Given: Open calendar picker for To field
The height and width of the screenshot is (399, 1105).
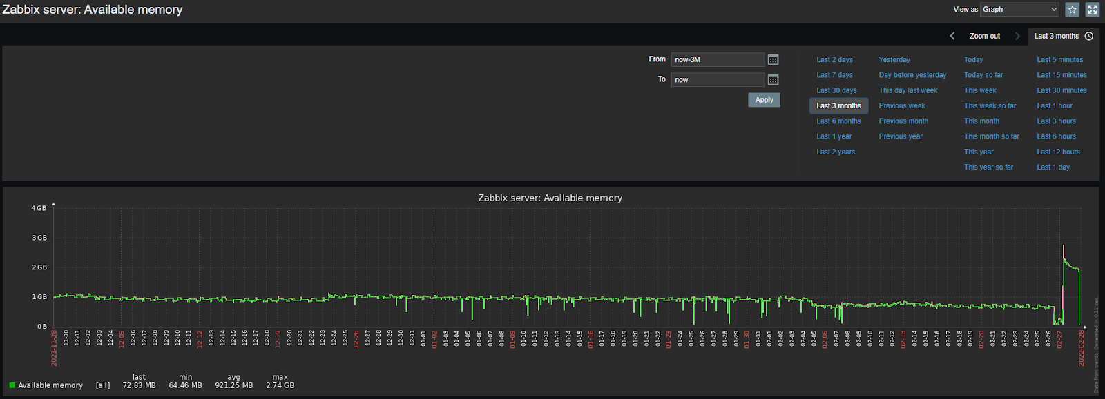Looking at the screenshot, I should coord(773,80).
